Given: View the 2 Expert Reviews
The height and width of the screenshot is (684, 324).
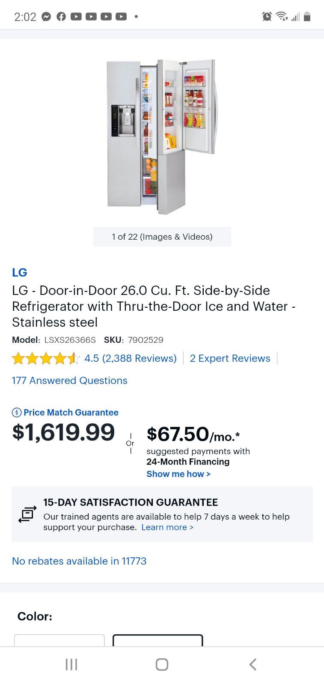Looking at the screenshot, I should 230,358.
